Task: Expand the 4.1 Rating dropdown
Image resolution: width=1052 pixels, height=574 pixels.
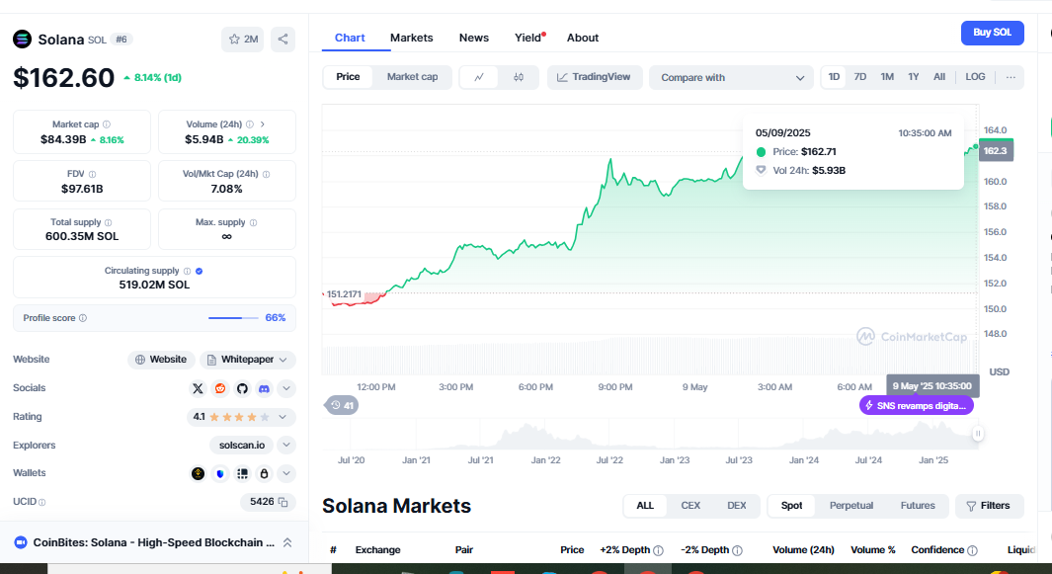Action: (241, 417)
